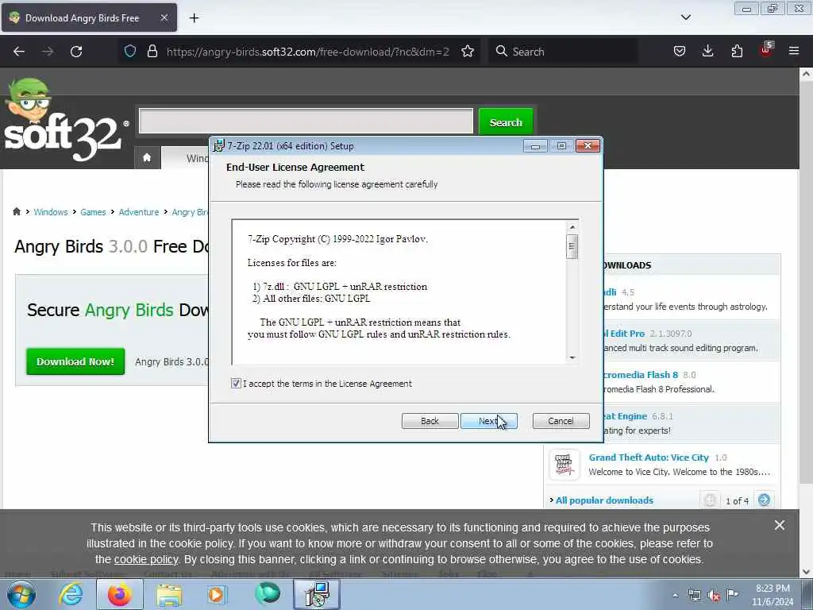Open the list all tabs chevron

click(x=685, y=17)
